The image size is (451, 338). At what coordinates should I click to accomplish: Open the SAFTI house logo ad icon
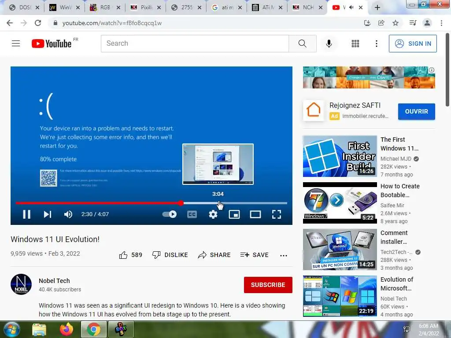(314, 110)
